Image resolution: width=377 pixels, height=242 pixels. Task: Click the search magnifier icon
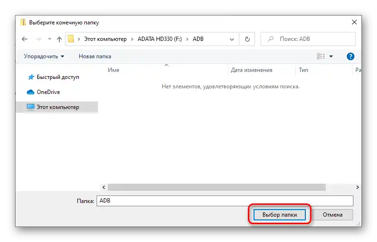point(270,39)
